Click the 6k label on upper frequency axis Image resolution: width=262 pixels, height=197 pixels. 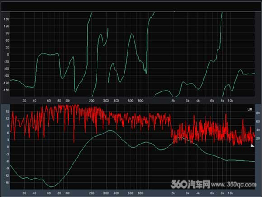pyautogui.click(x=212, y=101)
